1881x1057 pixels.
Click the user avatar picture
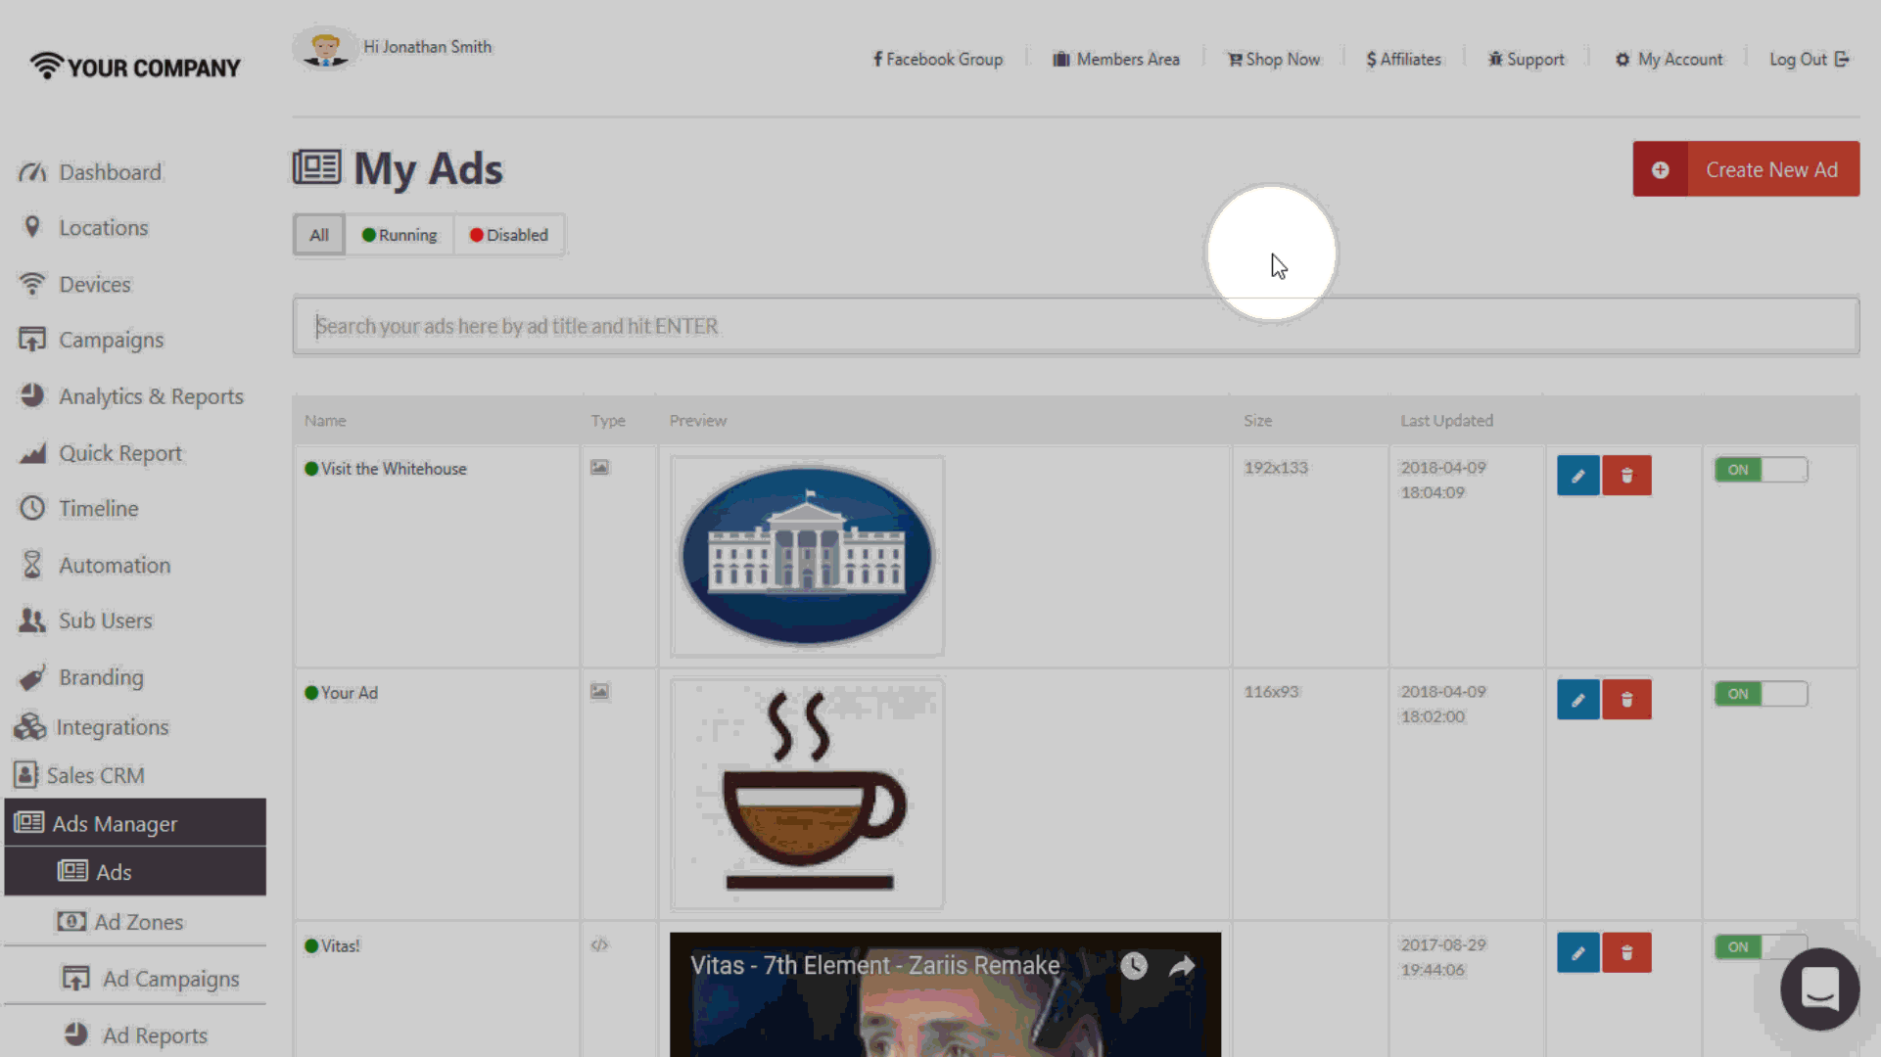tap(325, 47)
